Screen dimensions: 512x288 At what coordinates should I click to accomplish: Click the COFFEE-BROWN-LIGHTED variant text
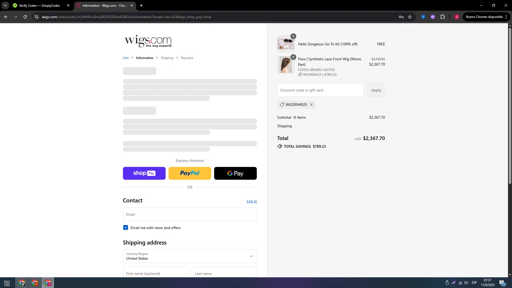(316, 70)
